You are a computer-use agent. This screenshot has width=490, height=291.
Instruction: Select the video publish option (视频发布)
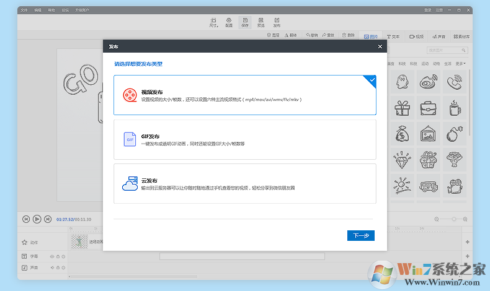[x=244, y=95]
